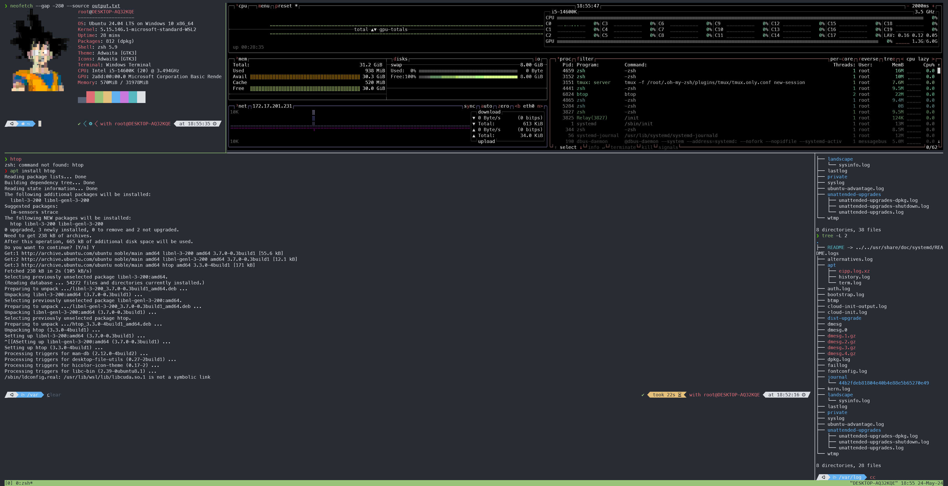Click the folder icon in the /var/log prompt
The height and width of the screenshot is (486, 948).
point(834,477)
